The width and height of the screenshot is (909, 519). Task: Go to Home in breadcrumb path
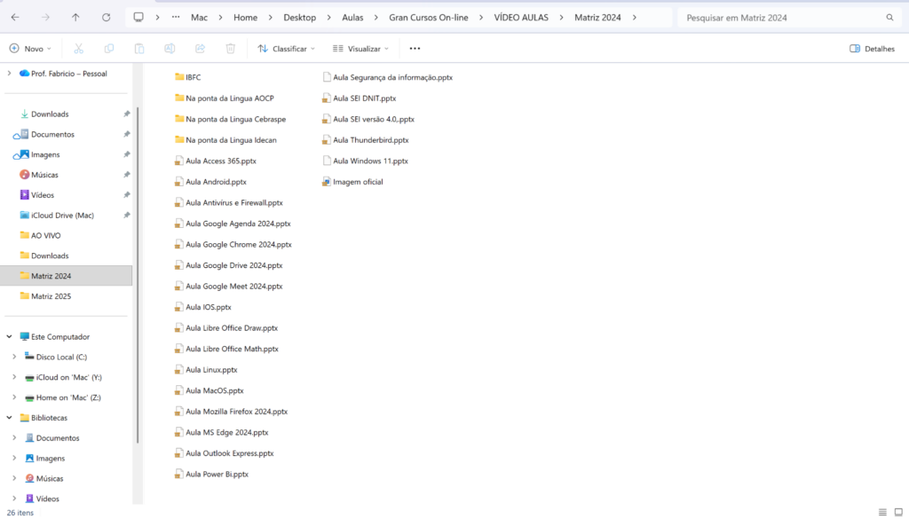(245, 18)
